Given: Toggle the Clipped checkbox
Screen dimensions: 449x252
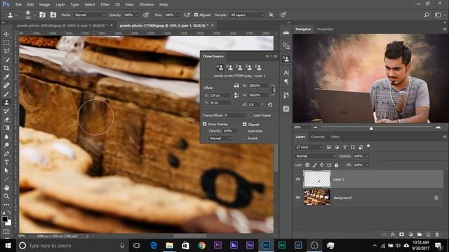Looking at the screenshot, I should pyautogui.click(x=245, y=125).
